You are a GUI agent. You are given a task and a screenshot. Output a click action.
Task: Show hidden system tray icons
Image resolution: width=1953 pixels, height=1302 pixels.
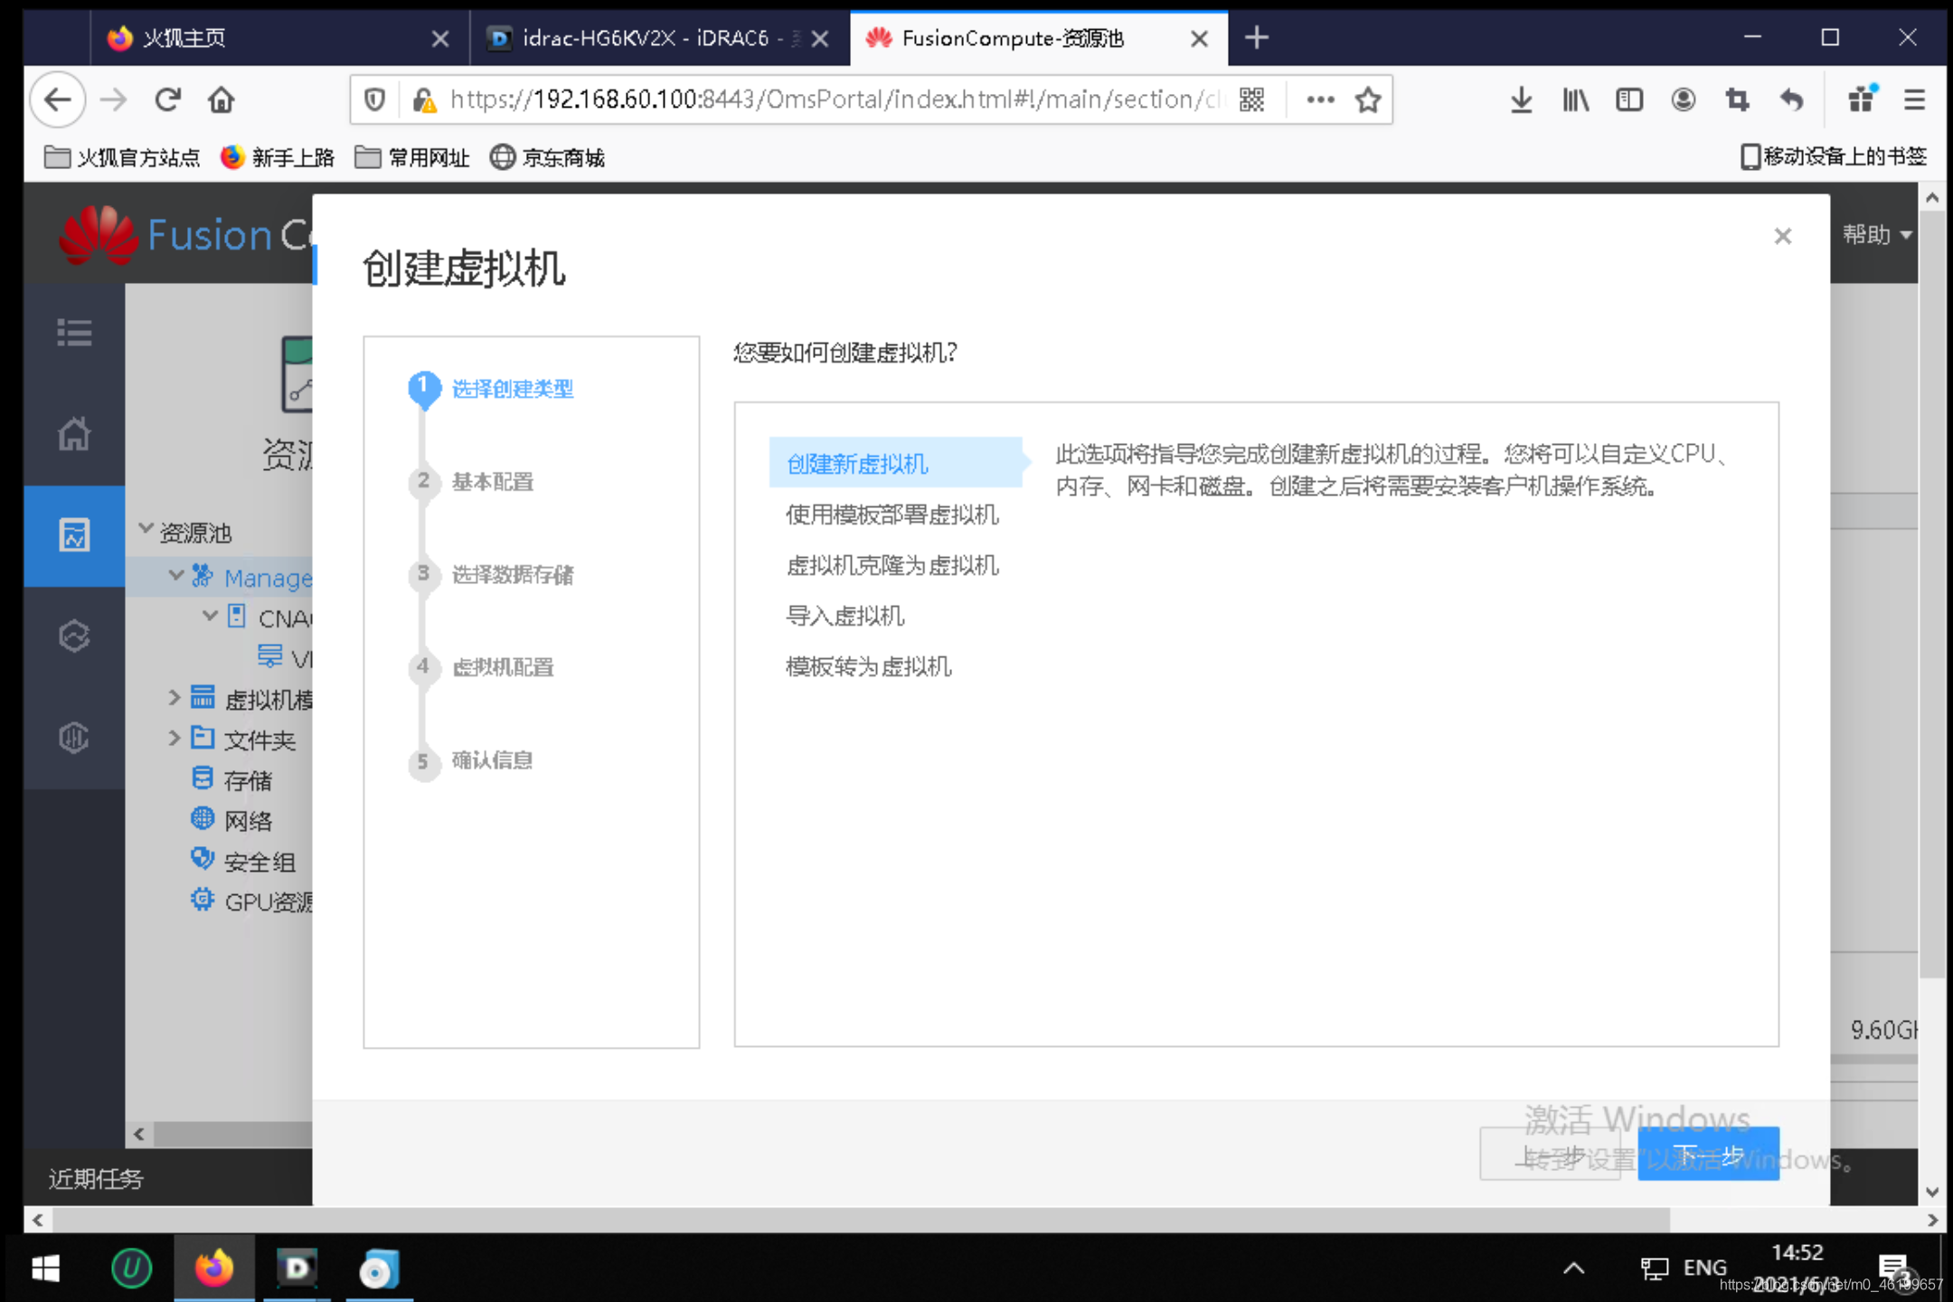click(1573, 1269)
